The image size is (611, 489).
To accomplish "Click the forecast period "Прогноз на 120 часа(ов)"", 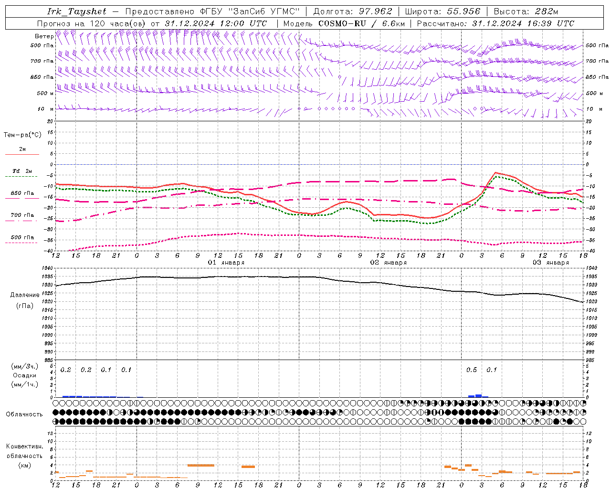I will click(x=92, y=23).
